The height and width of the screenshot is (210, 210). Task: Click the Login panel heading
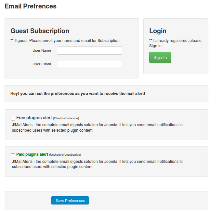[x=158, y=31]
